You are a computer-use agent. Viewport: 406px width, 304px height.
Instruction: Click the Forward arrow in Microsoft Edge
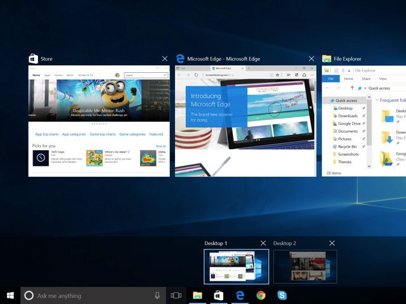[188, 75]
